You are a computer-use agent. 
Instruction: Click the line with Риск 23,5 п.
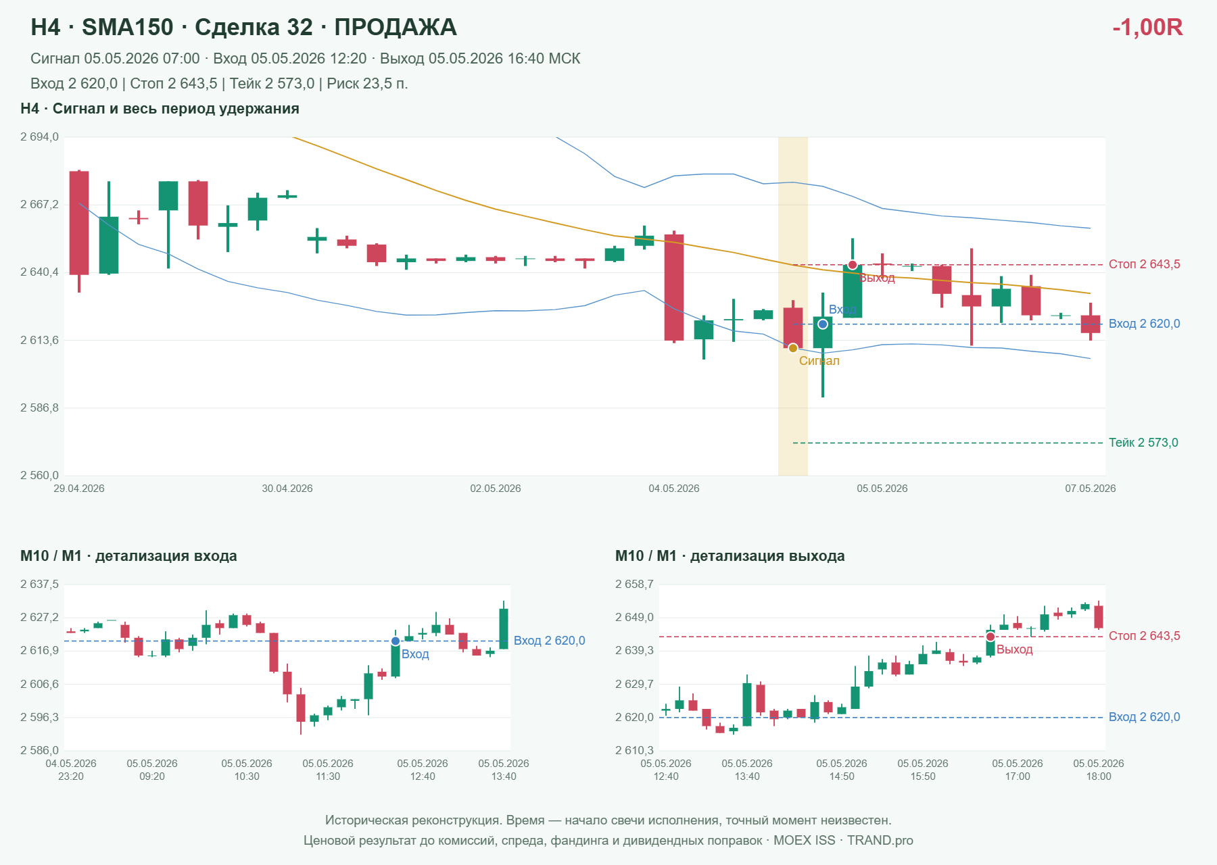click(219, 84)
